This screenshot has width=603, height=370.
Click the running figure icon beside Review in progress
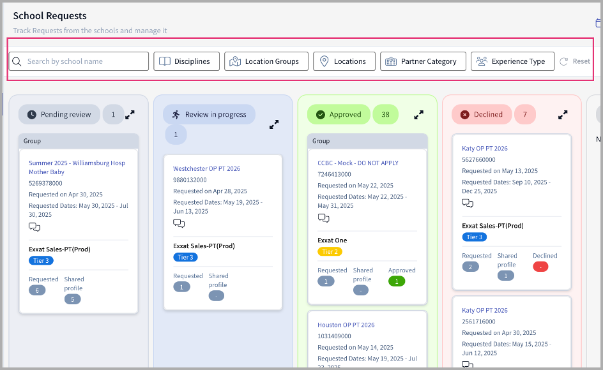coord(176,114)
